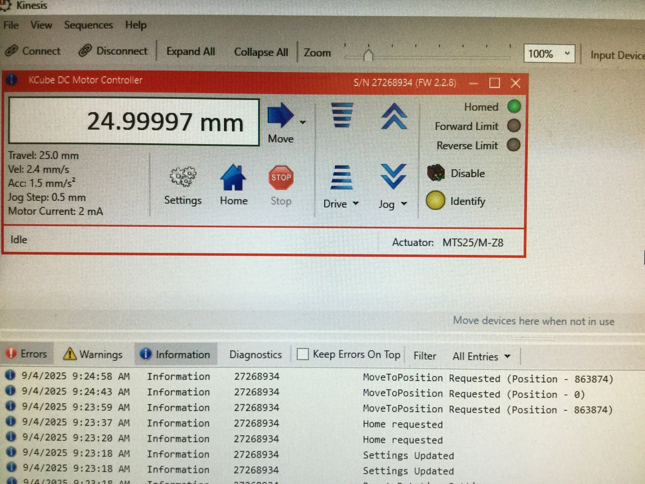
Task: Toggle the Errors log filter
Action: [x=26, y=354]
